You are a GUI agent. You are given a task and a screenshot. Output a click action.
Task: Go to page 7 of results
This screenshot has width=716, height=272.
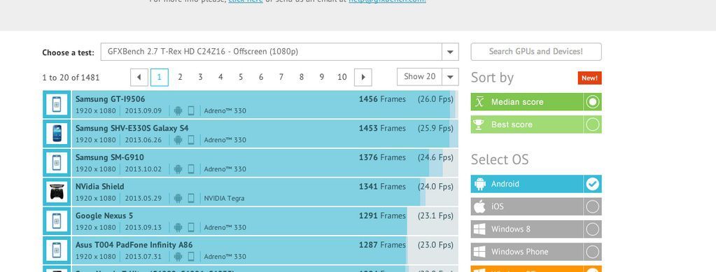(281, 77)
